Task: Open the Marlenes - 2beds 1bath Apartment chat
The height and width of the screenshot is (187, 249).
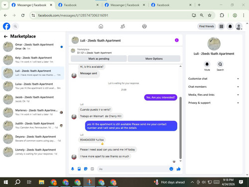Action: point(33,112)
